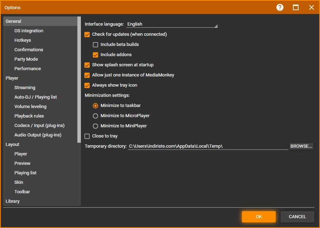Open Preview layout settings
This screenshot has width=320, height=228.
pyautogui.click(x=22, y=163)
